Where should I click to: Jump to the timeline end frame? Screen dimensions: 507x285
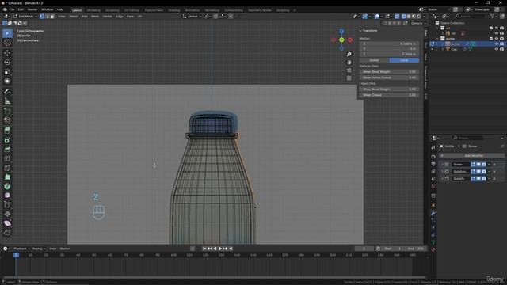[231, 249]
